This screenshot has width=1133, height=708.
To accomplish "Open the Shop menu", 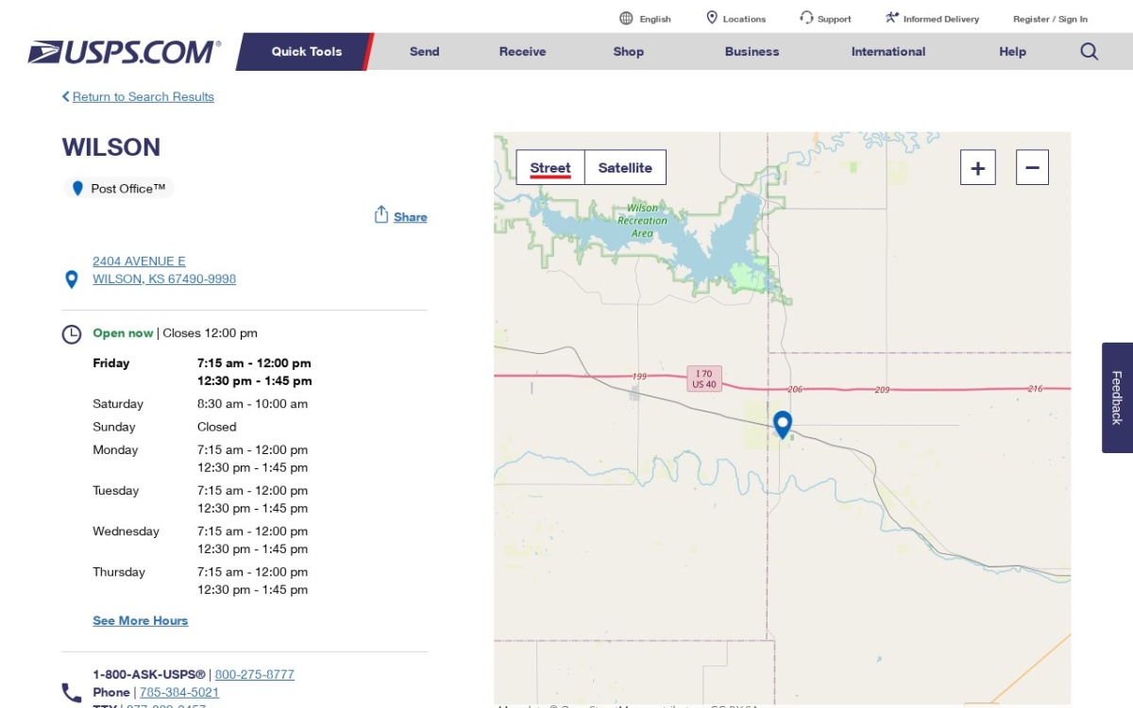I will click(x=629, y=52).
